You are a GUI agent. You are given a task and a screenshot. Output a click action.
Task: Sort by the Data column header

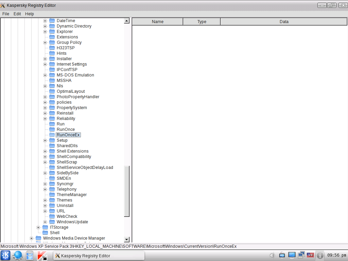pyautogui.click(x=284, y=21)
